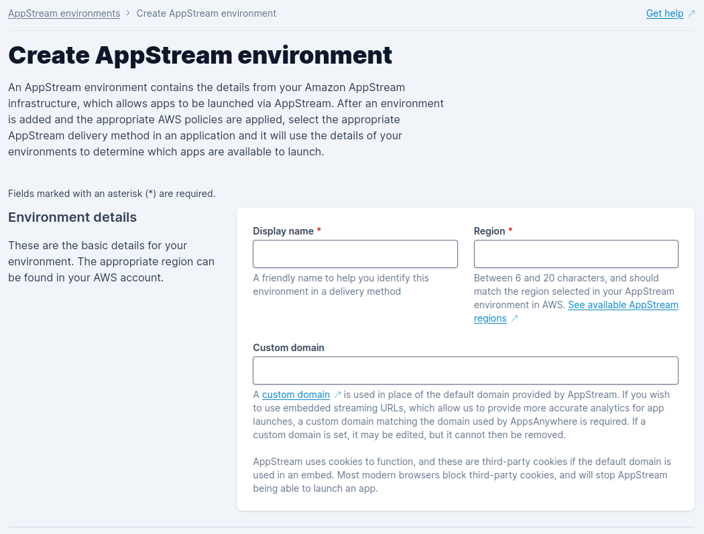Image resolution: width=704 pixels, height=534 pixels.
Task: Open See available AppStream regions link
Action: [x=622, y=305]
